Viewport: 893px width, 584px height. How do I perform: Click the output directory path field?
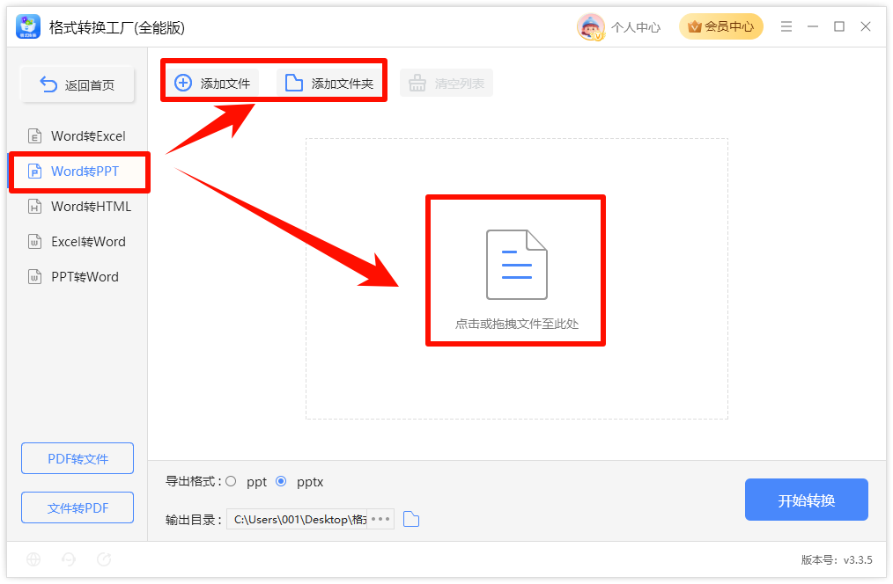pyautogui.click(x=298, y=519)
